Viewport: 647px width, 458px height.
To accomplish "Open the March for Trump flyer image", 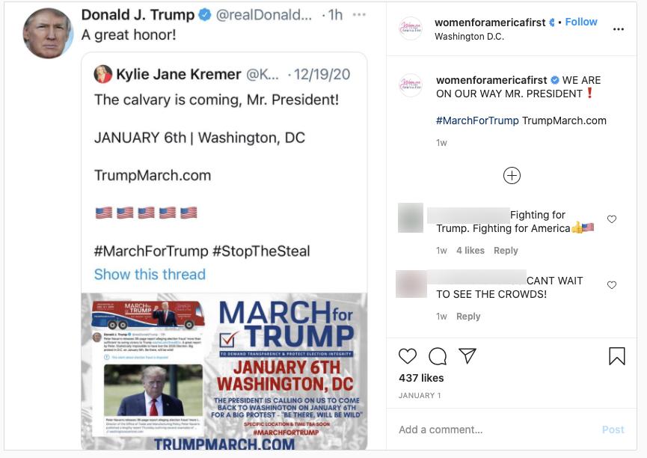I will pyautogui.click(x=224, y=371).
